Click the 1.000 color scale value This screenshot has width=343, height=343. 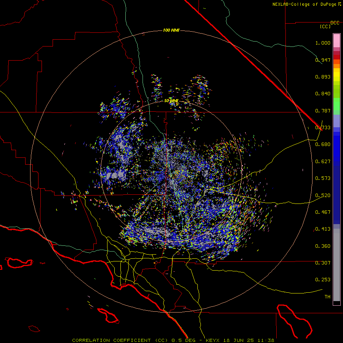click(323, 43)
